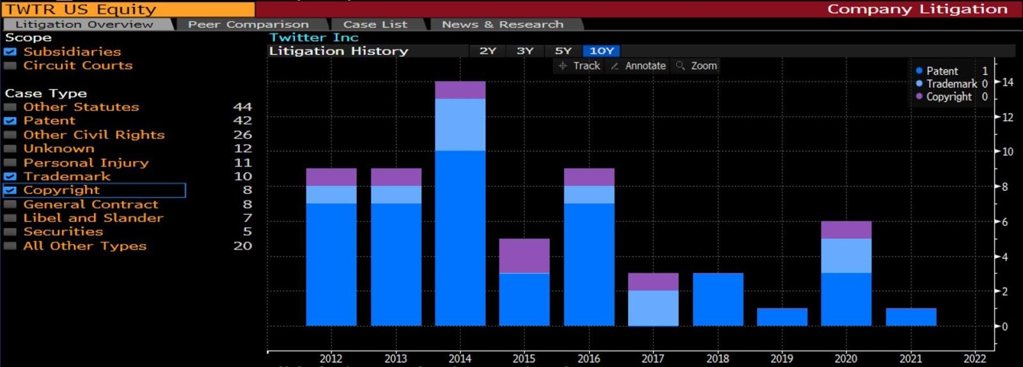Disable the Trademark case type
Image resolution: width=1023 pixels, height=367 pixels.
10,176
